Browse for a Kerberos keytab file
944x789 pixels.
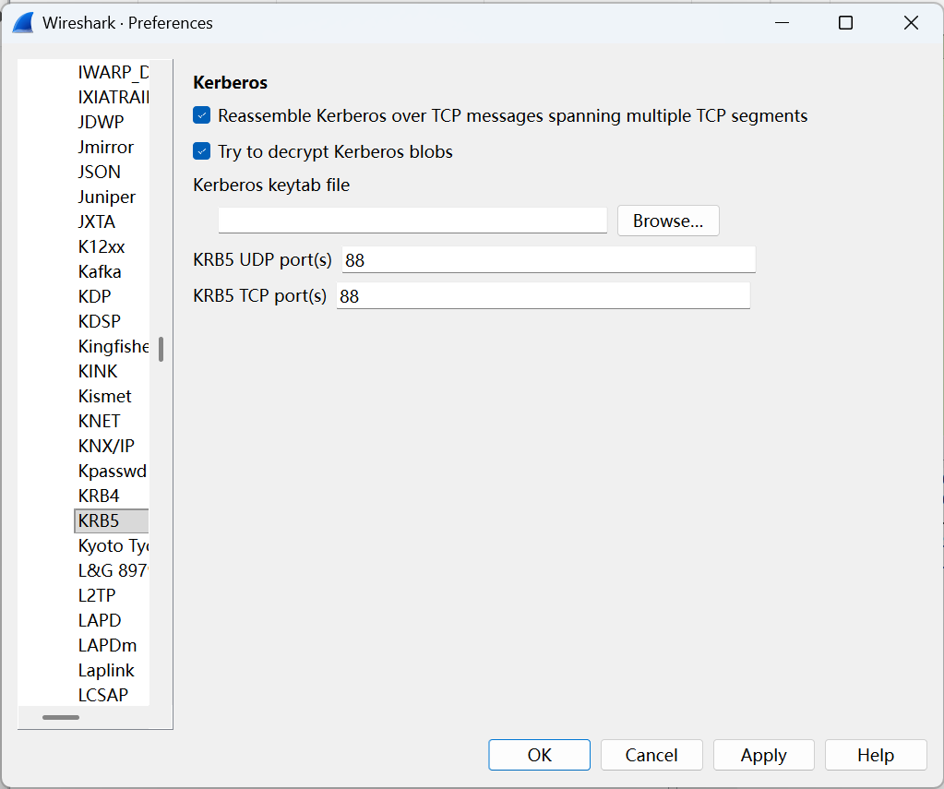click(668, 221)
